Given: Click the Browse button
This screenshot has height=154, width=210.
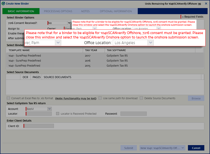Looking at the screenshot, I should click(196, 99).
